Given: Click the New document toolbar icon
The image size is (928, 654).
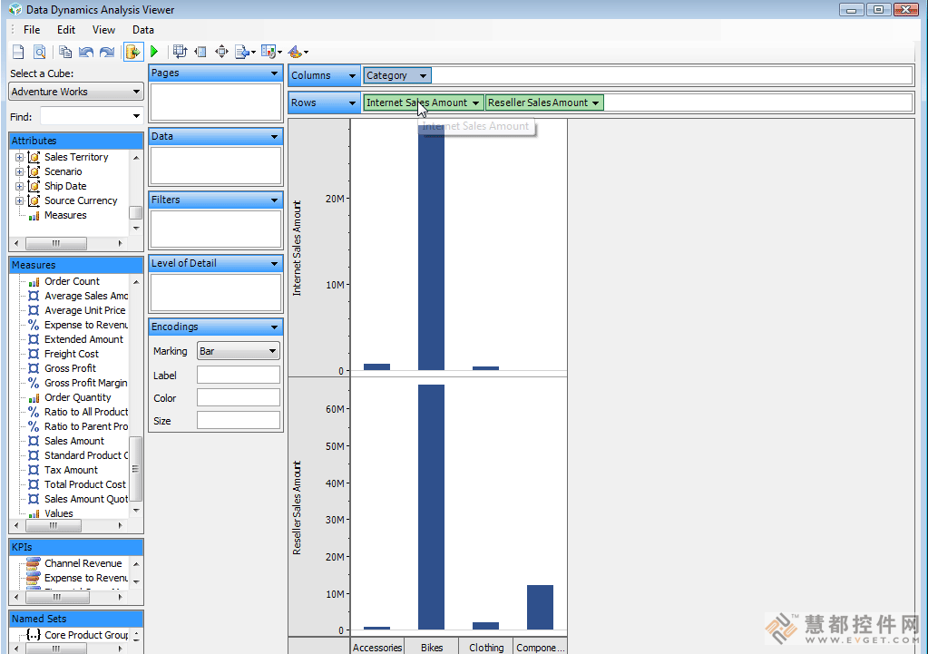Looking at the screenshot, I should point(18,52).
